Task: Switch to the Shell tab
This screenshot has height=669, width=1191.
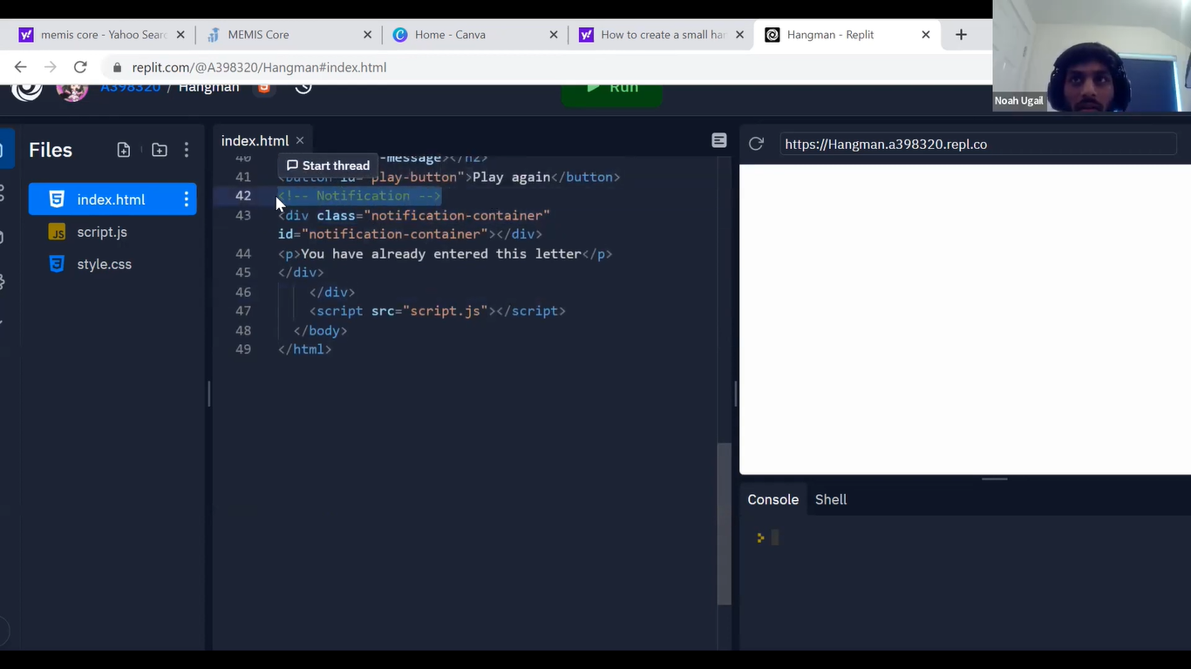Action: [x=831, y=499]
